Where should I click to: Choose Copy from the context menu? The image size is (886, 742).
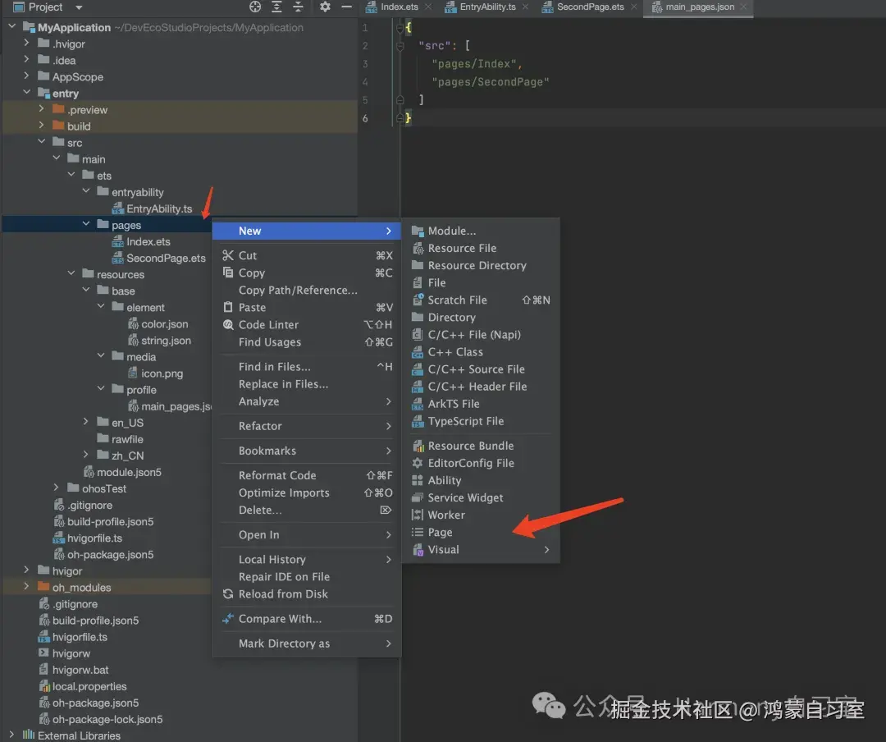[307, 273]
